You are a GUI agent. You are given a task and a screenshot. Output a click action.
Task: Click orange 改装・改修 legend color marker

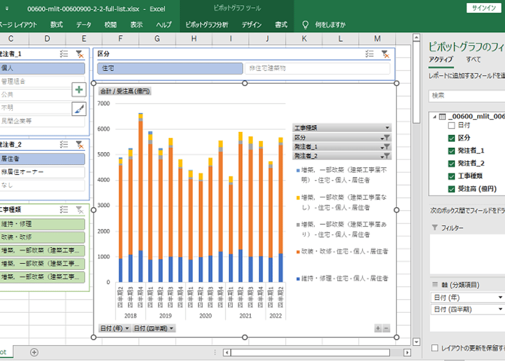(x=298, y=252)
